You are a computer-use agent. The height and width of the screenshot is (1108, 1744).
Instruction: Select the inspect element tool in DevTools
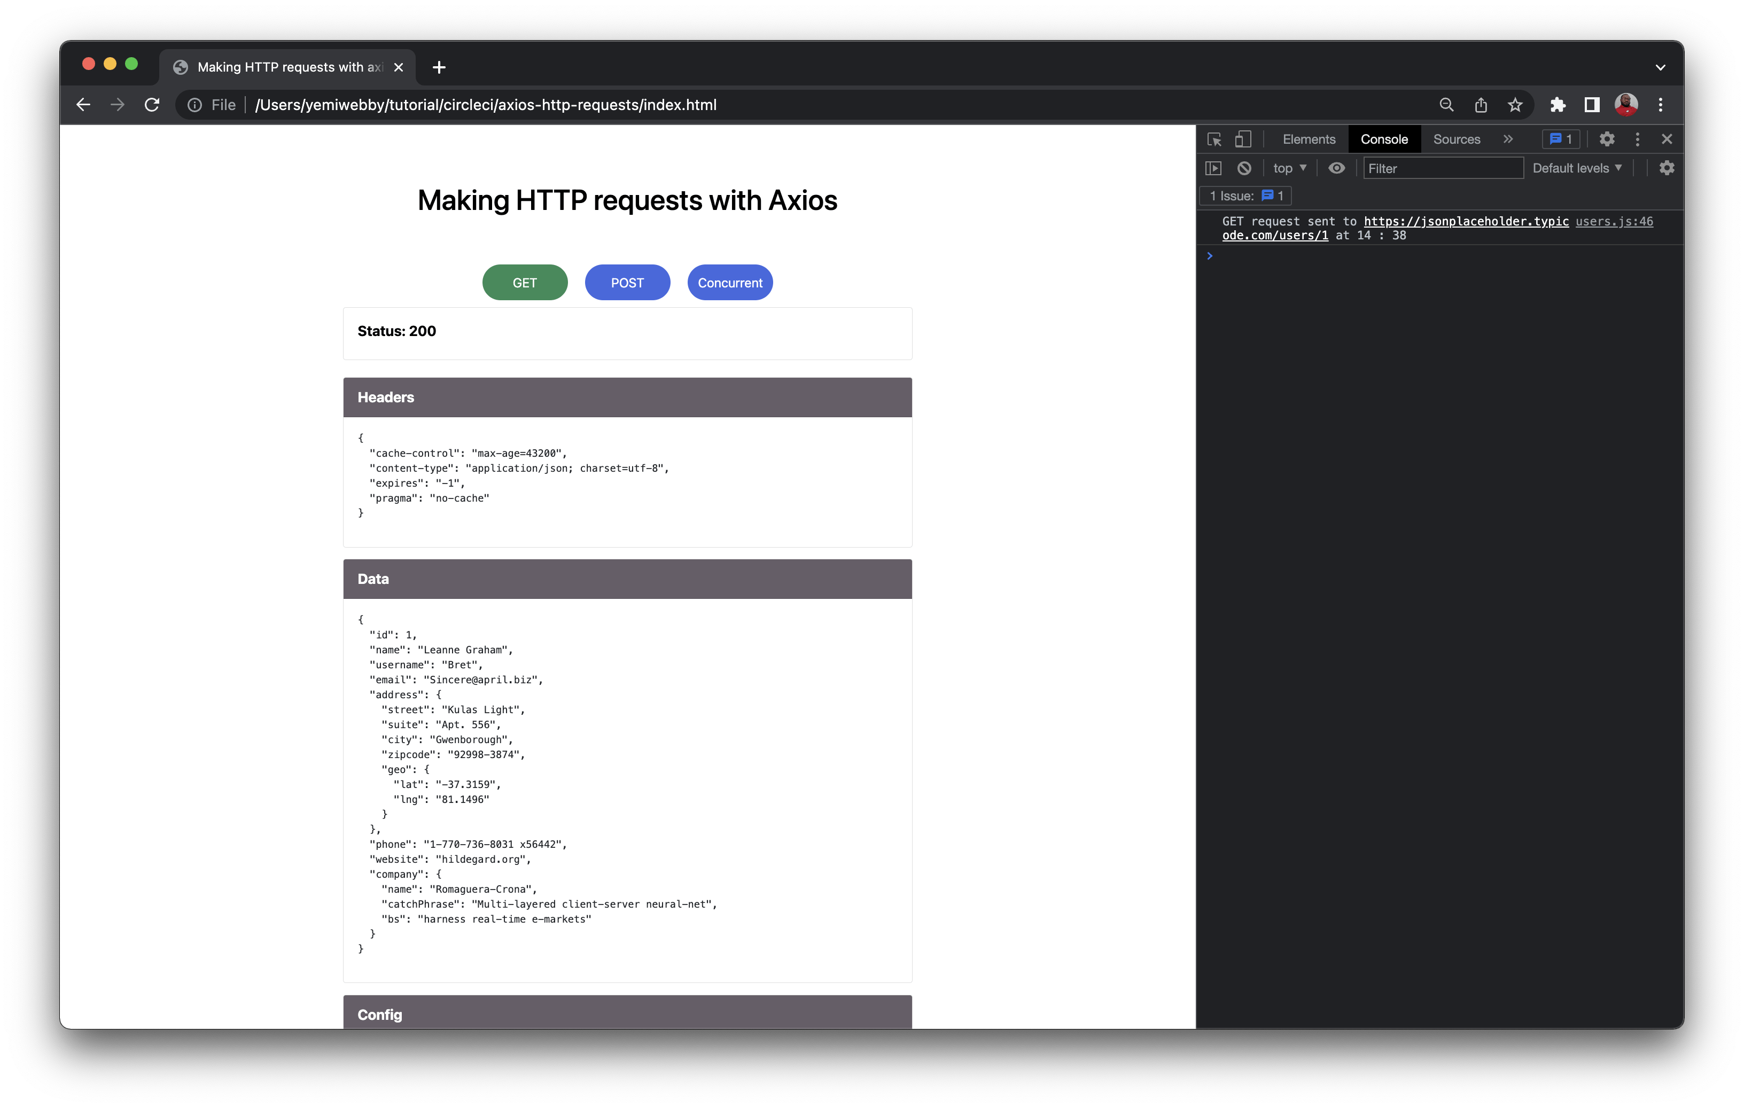coord(1214,139)
